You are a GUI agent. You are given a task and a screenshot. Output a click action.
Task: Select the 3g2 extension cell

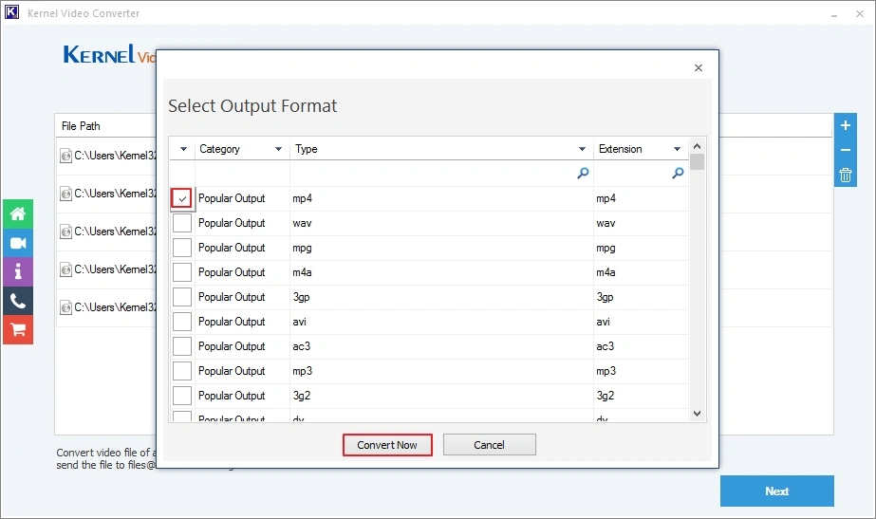pos(641,395)
